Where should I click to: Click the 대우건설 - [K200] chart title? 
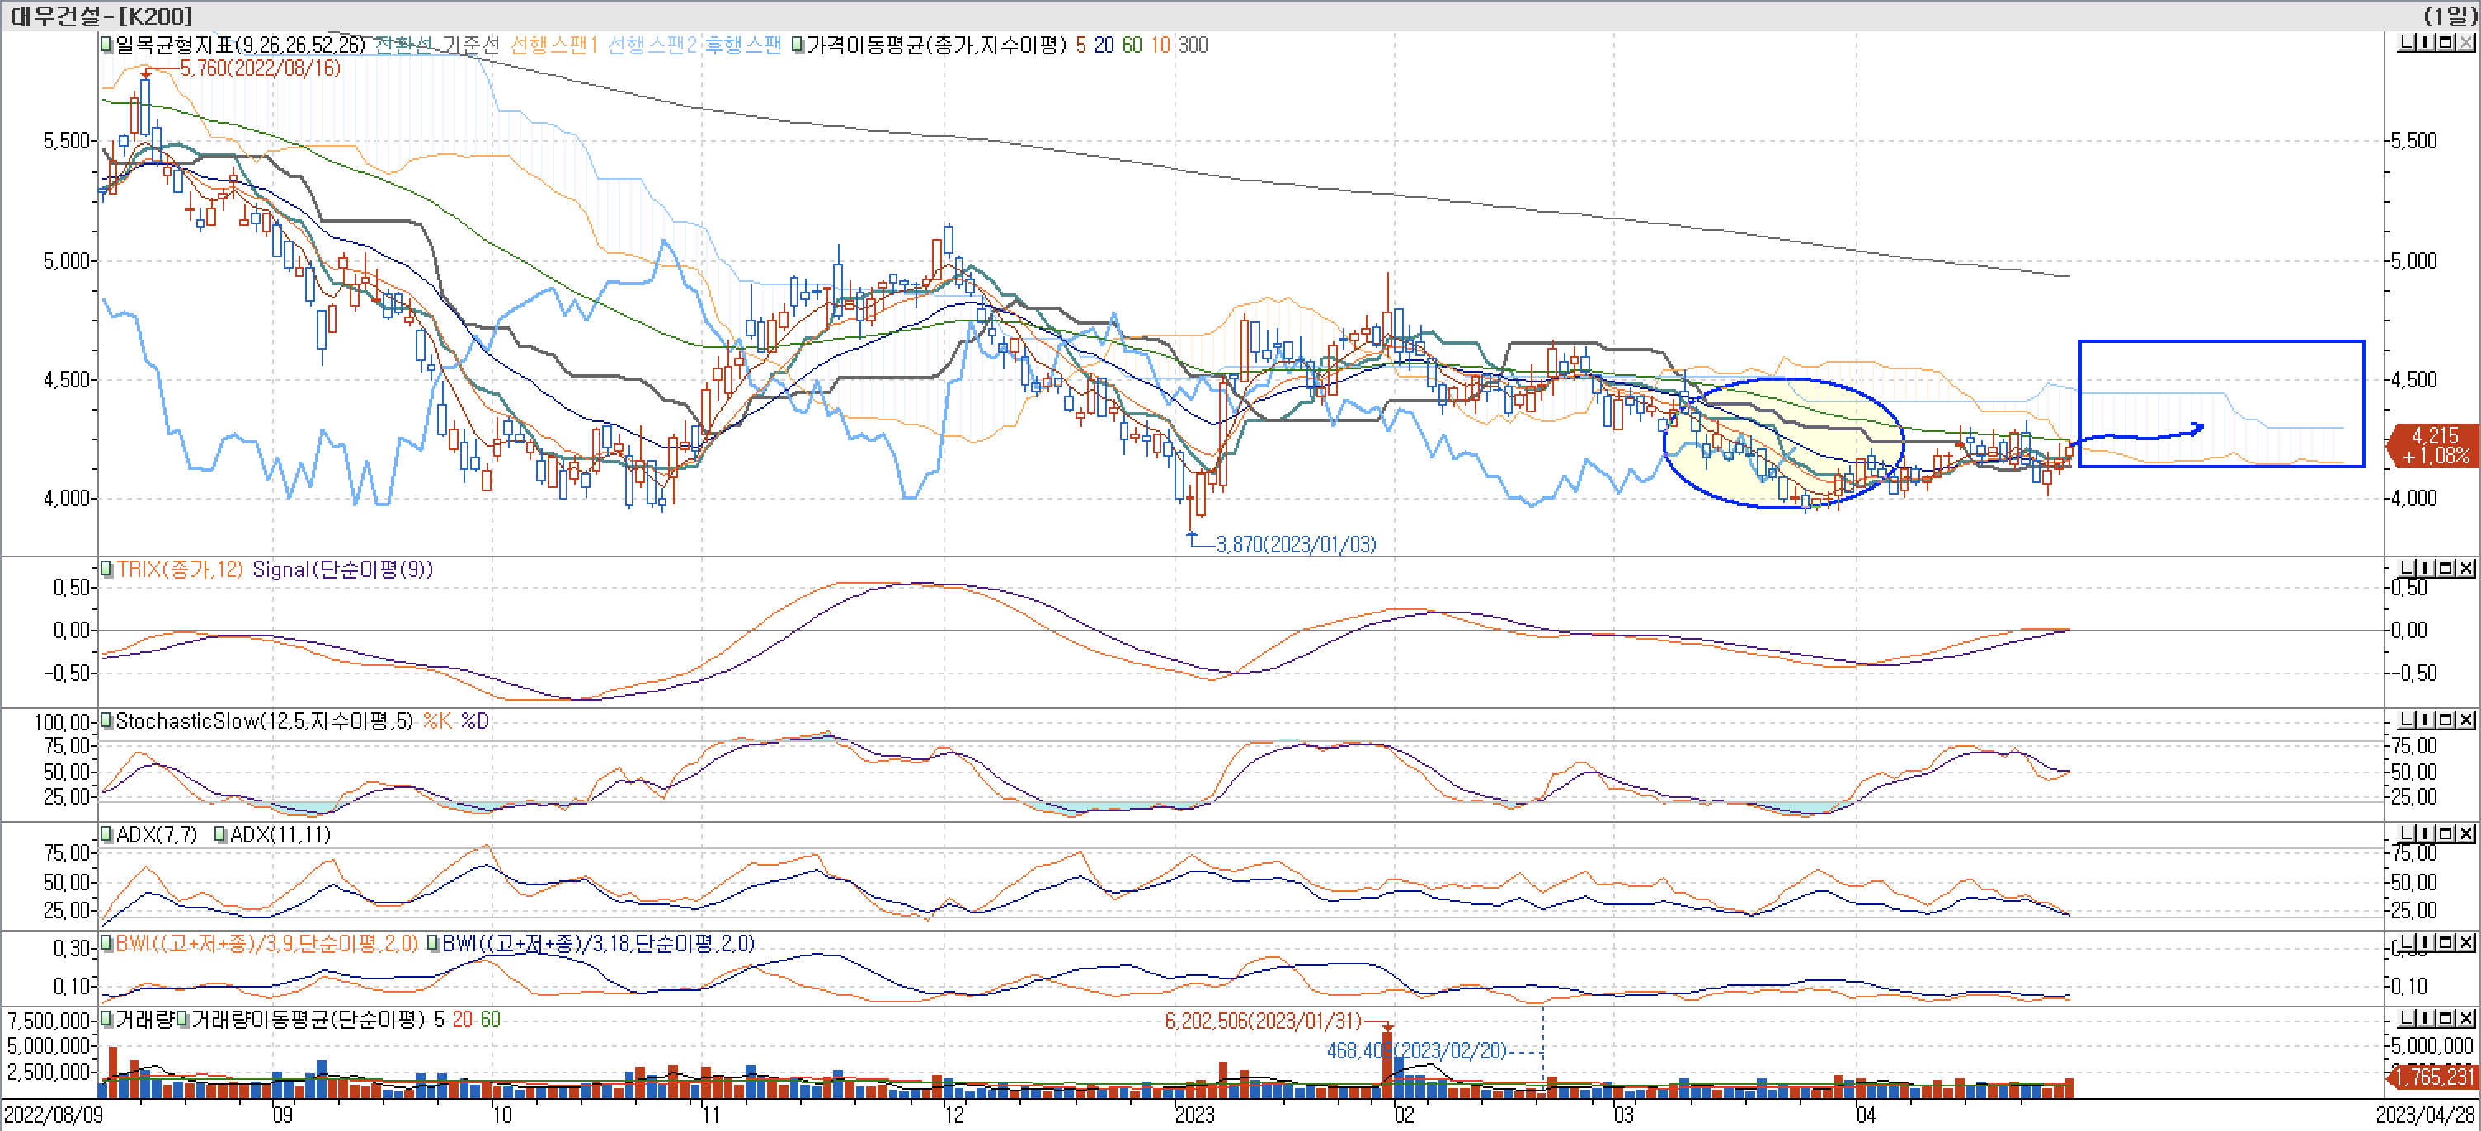[x=101, y=16]
